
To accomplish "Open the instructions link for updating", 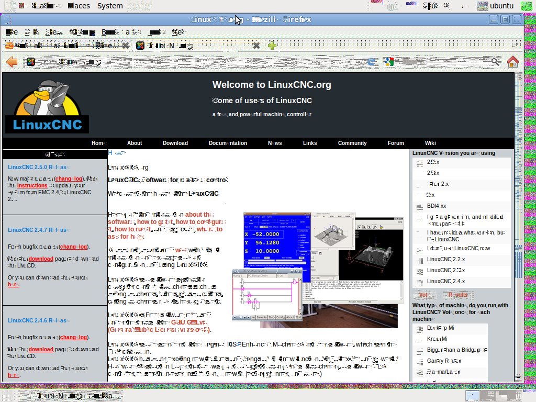I will pyautogui.click(x=32, y=186).
